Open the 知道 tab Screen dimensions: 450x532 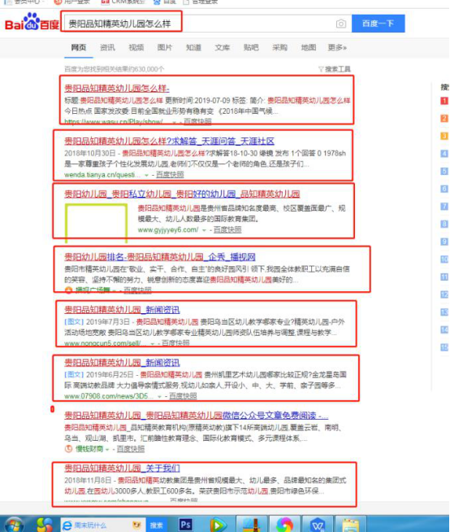point(193,47)
